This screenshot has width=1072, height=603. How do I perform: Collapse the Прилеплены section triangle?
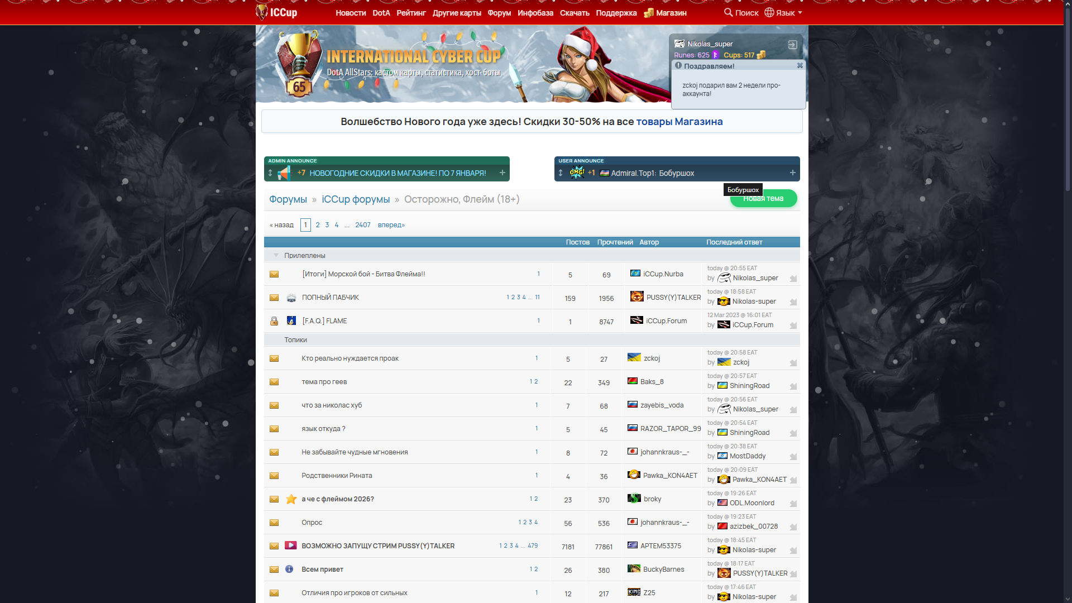click(x=276, y=255)
